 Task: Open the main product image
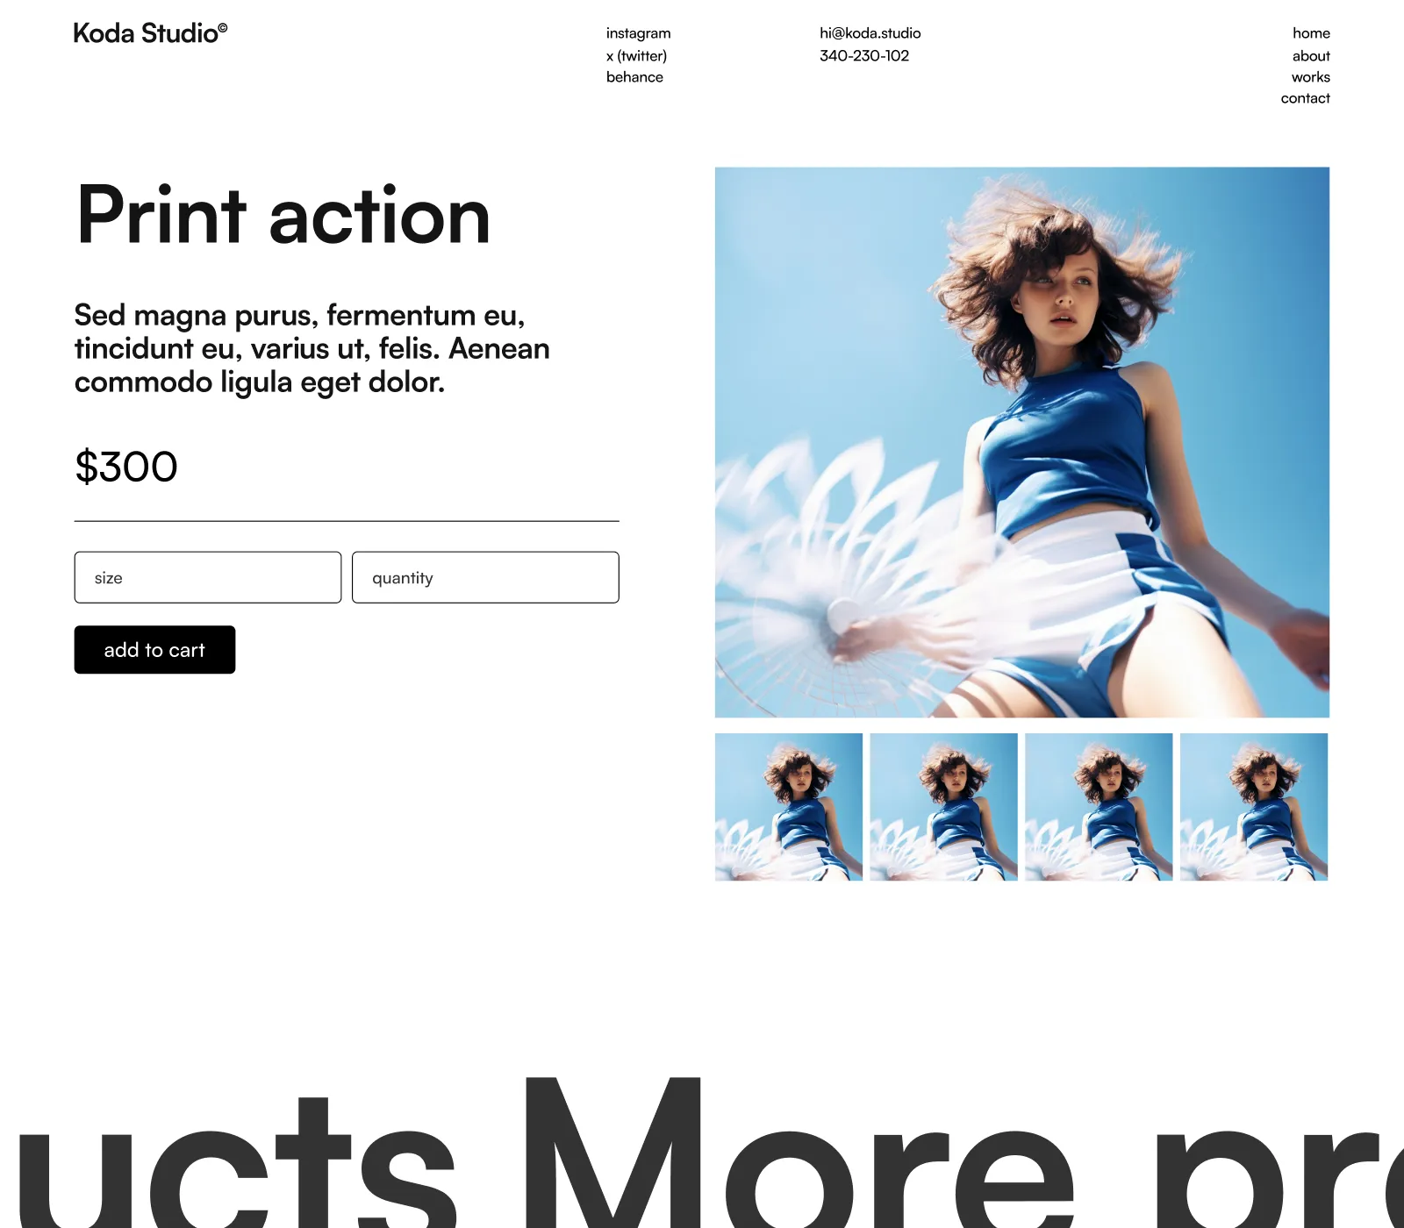(1021, 442)
